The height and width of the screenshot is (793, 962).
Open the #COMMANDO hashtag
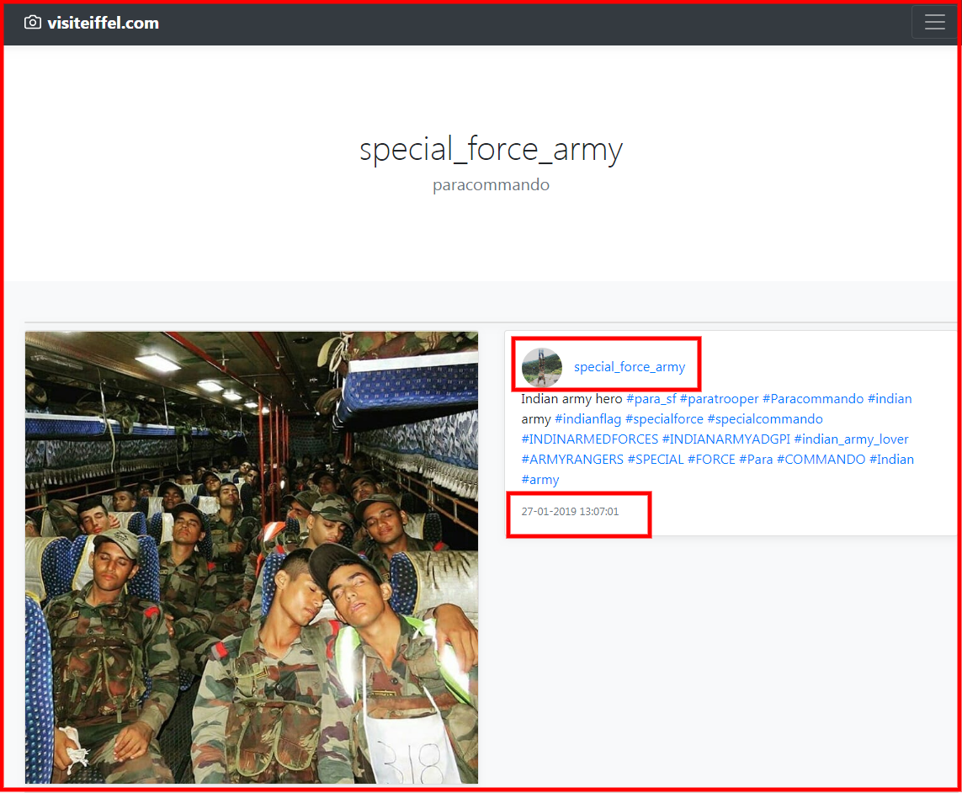(821, 460)
